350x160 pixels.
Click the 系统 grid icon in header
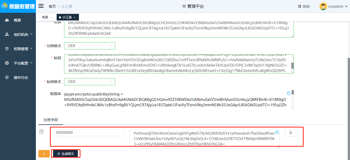click(300, 6)
